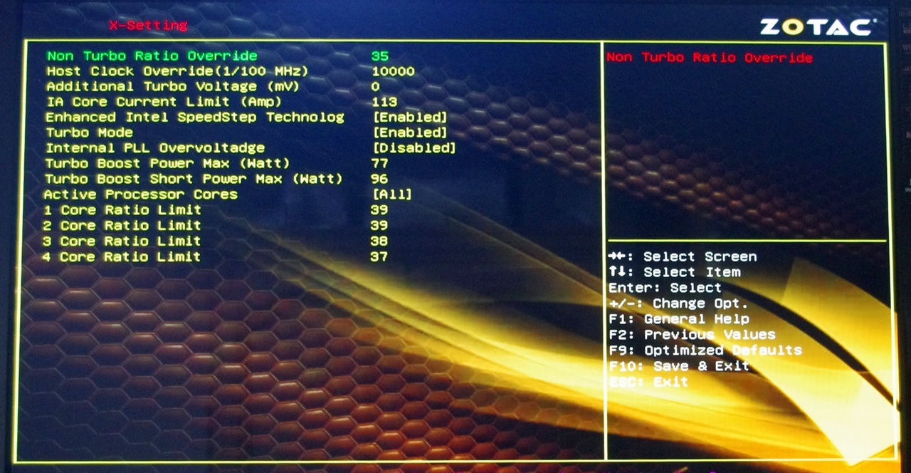This screenshot has height=473, width=911.
Task: Click Additional Turbo Voltage value 0
Action: coord(375,86)
